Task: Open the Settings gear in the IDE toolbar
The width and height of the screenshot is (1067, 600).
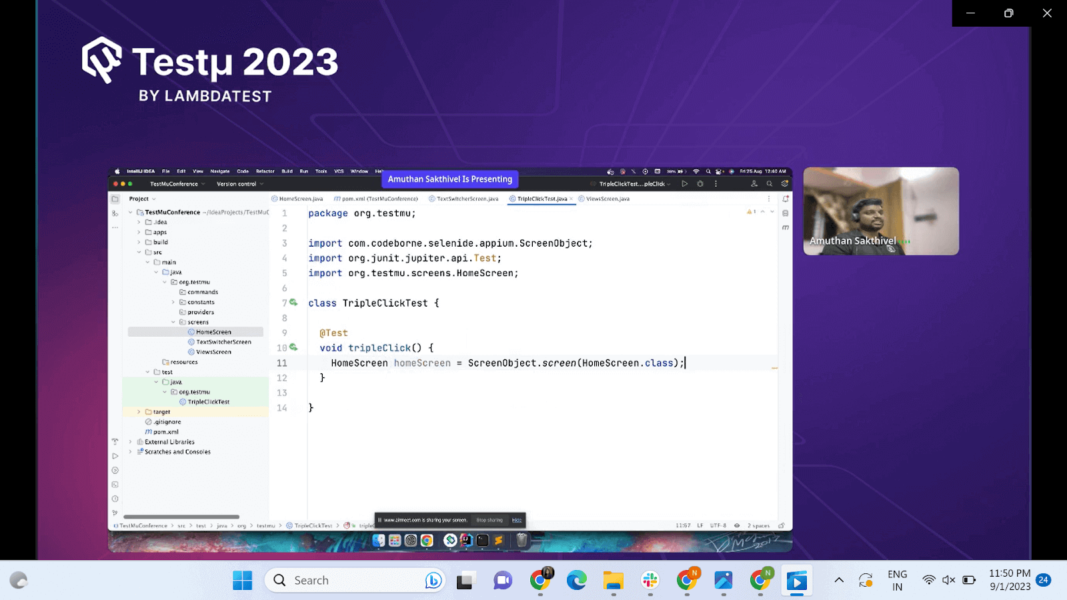Action: click(785, 184)
